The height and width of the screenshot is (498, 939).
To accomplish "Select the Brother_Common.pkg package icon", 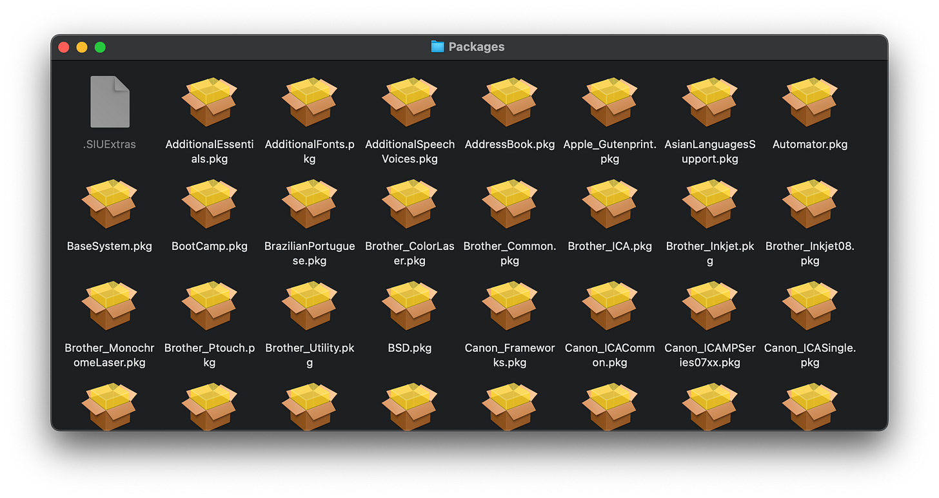I will pos(509,204).
